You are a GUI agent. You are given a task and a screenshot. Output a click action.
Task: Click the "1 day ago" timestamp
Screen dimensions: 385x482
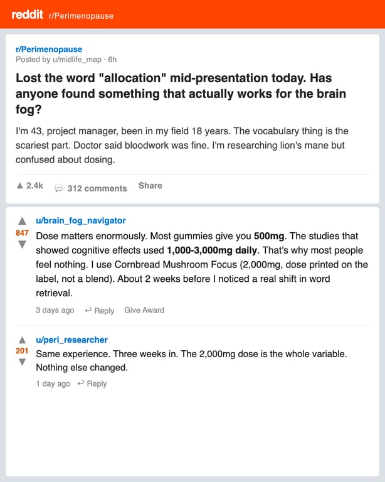pyautogui.click(x=53, y=383)
